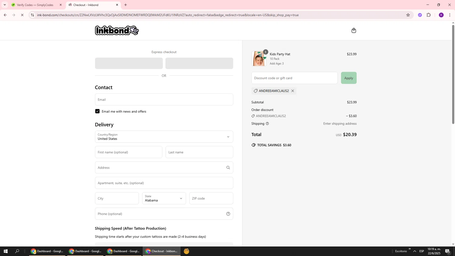
Task: Open the tab search dropdown arrow
Action: point(5,5)
